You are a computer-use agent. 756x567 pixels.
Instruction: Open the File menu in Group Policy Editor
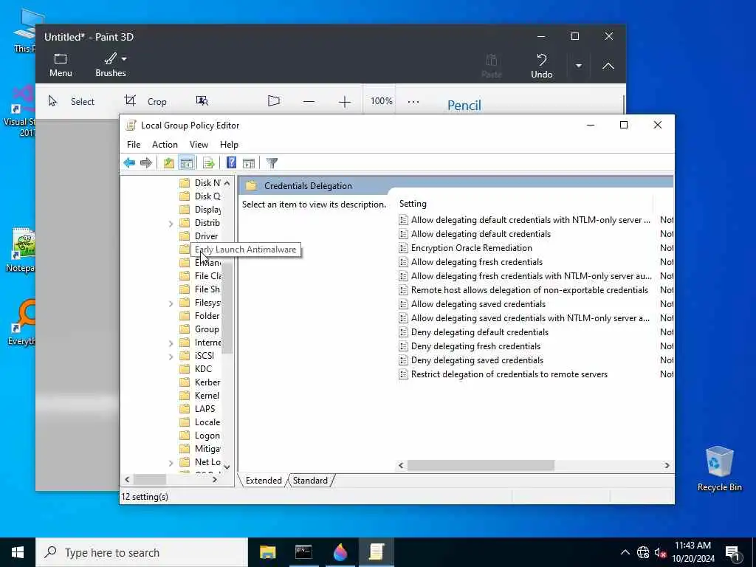pos(134,145)
